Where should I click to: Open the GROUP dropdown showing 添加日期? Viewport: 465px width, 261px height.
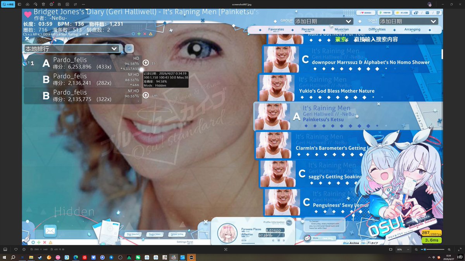324,21
